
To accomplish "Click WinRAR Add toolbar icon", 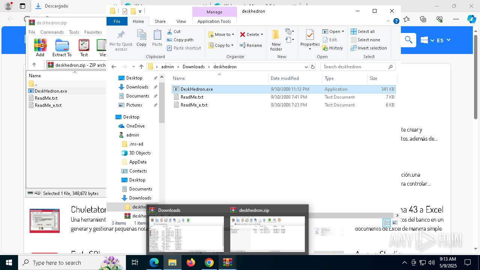I will (x=40, y=48).
